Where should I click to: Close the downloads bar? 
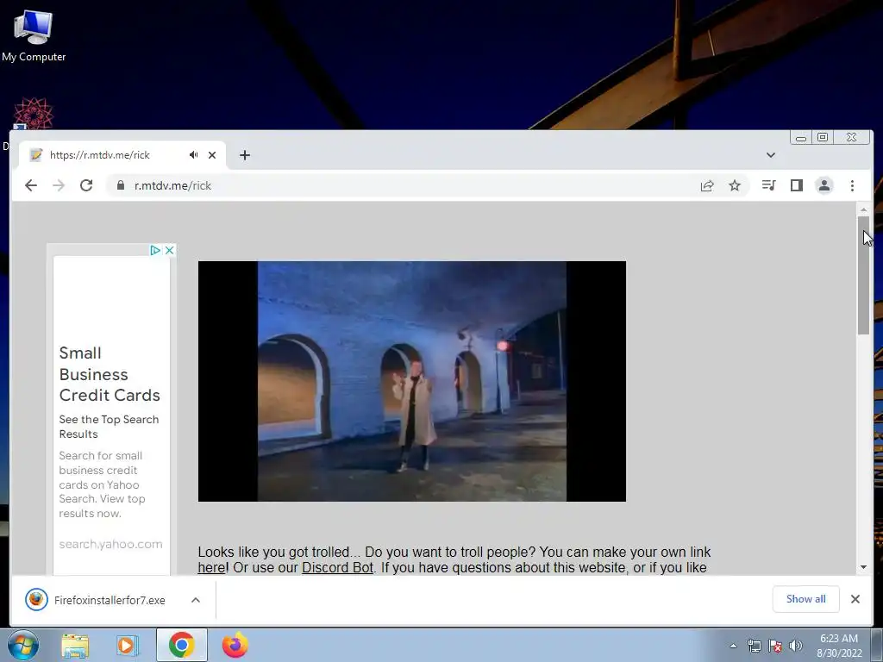pyautogui.click(x=855, y=599)
